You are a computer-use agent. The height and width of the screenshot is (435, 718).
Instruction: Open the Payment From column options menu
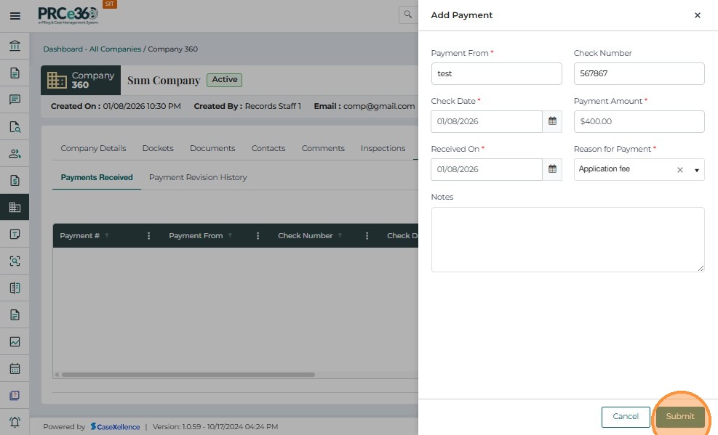click(x=258, y=236)
